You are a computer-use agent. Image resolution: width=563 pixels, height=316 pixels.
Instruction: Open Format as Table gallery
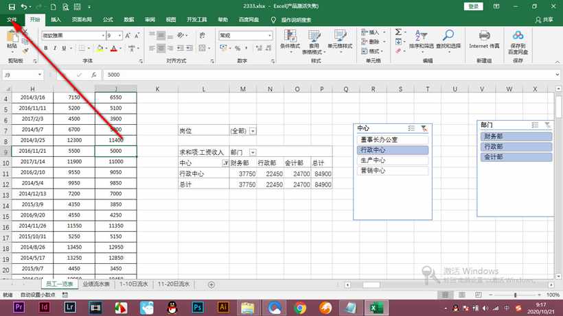tap(314, 42)
